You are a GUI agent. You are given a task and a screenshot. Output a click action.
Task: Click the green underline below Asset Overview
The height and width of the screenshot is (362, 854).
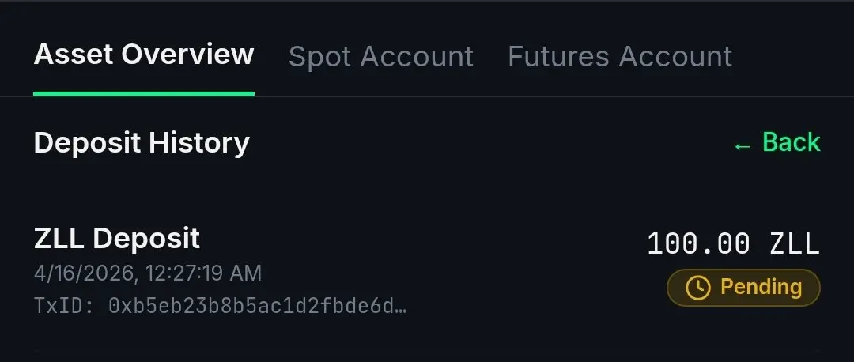click(x=144, y=93)
